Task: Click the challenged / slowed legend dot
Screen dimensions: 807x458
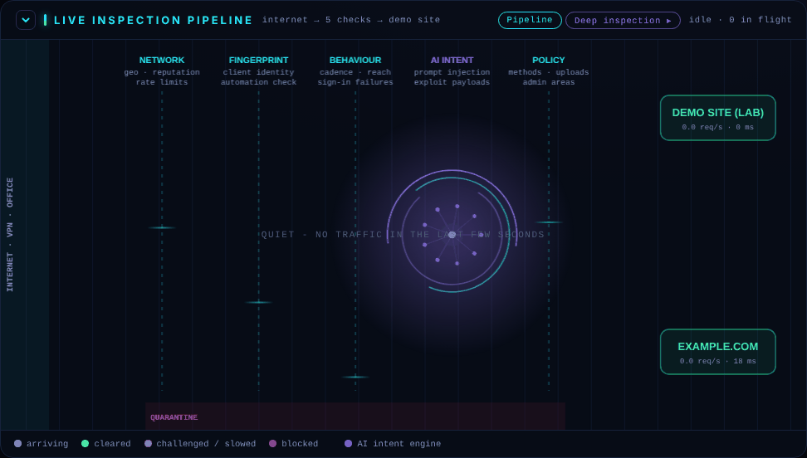Action: [x=149, y=444]
